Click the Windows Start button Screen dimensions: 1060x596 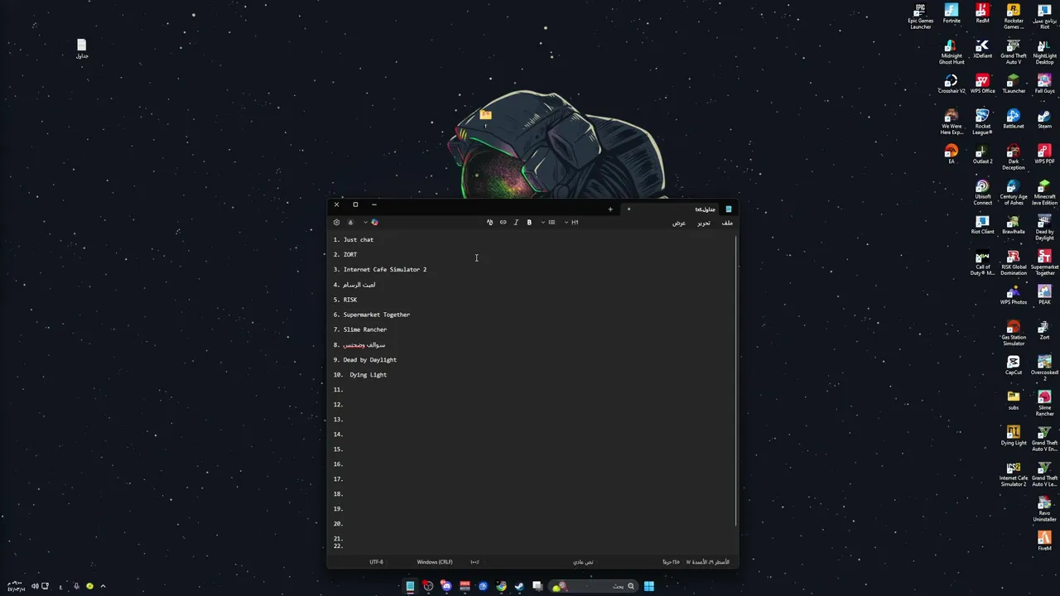pos(649,586)
